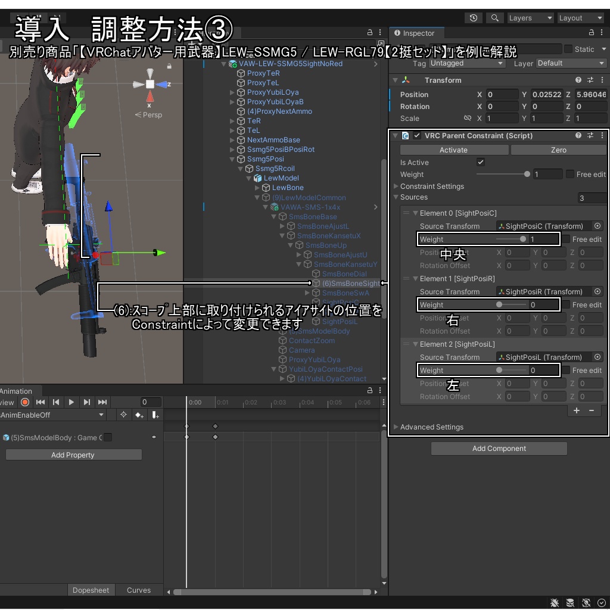Select NextAmmoBase in the hierarchy
Viewport: 610px width, 610px height.
[273, 139]
